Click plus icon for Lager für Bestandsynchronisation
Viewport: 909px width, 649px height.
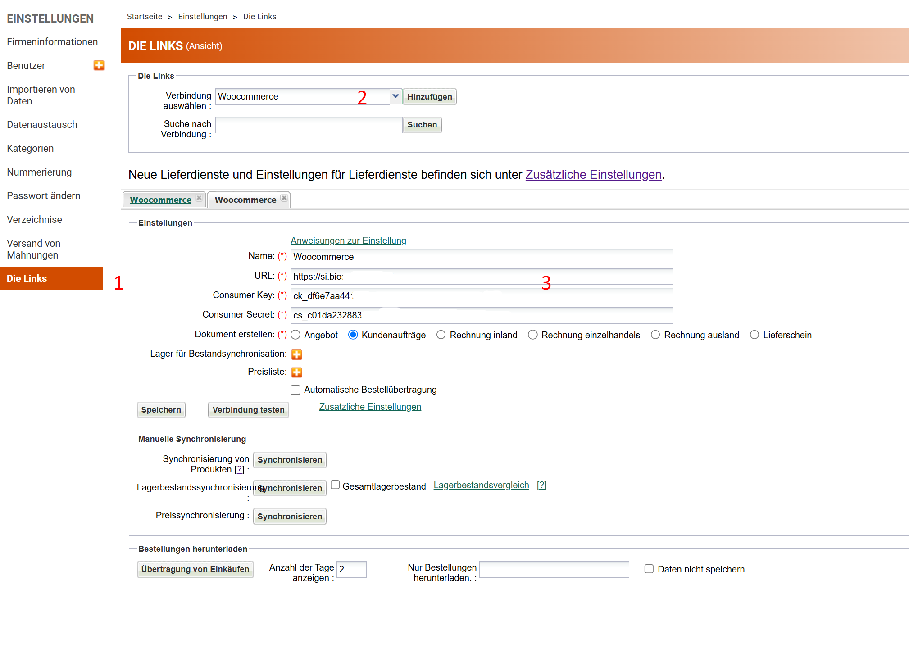point(296,354)
